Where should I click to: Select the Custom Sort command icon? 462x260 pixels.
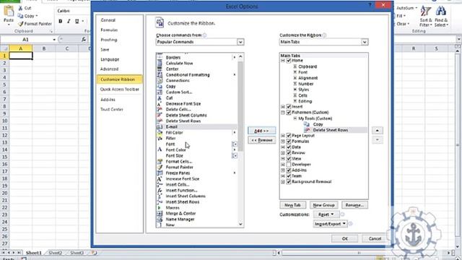point(160,92)
